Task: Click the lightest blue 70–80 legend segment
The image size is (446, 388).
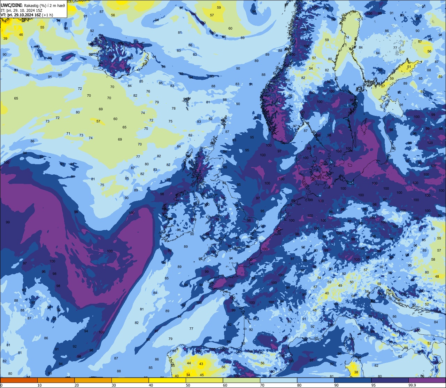Action: (x=278, y=380)
